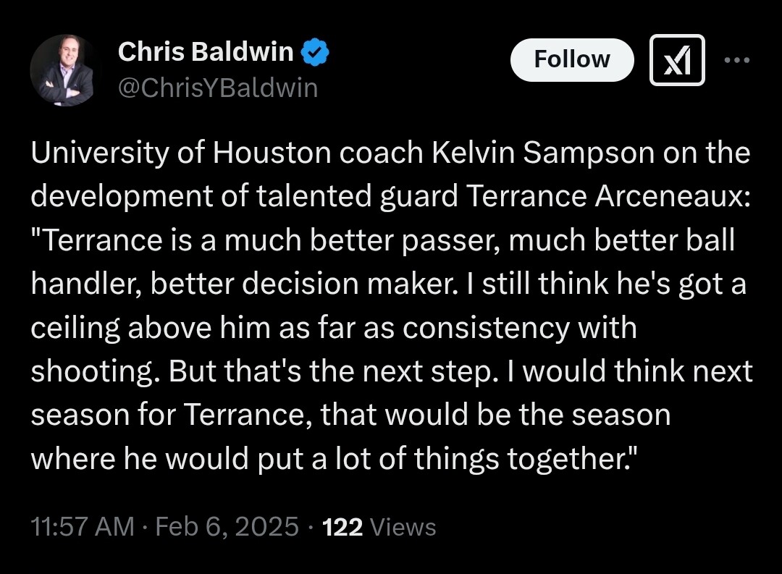Viewport: 782px width, 574px height.
Task: Open the @ChrisYBaldwin handle link
Action: click(217, 88)
